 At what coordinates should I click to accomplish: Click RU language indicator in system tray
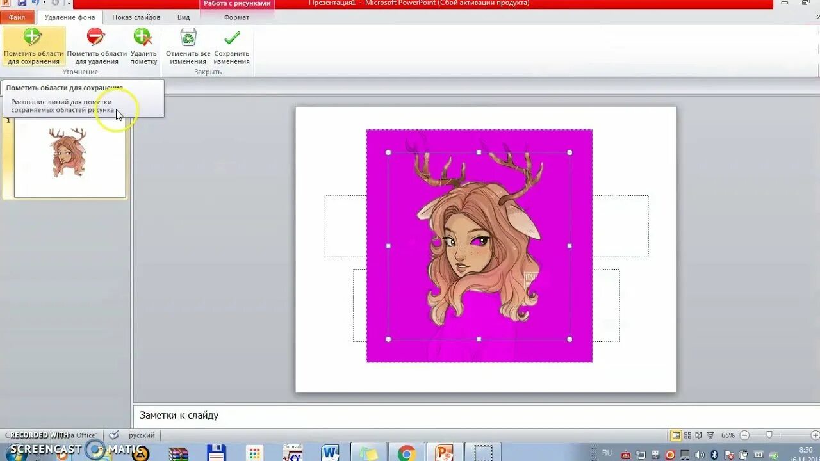tap(607, 453)
